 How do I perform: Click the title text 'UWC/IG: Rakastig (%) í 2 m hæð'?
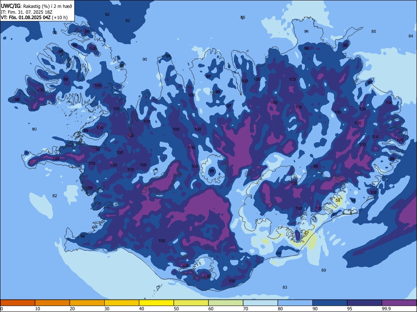(x=36, y=6)
